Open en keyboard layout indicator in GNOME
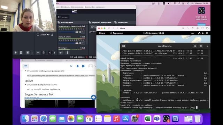223x125 pixels. pyautogui.click(x=192, y=33)
